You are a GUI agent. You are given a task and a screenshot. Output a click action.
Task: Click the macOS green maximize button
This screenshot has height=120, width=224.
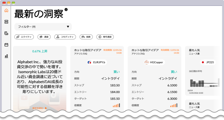pyautogui.click(x=13, y=3)
